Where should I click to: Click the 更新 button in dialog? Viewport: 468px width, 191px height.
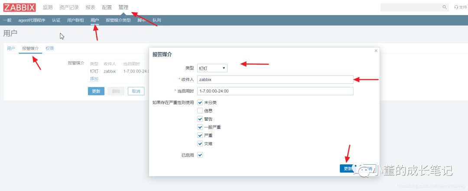(348, 169)
